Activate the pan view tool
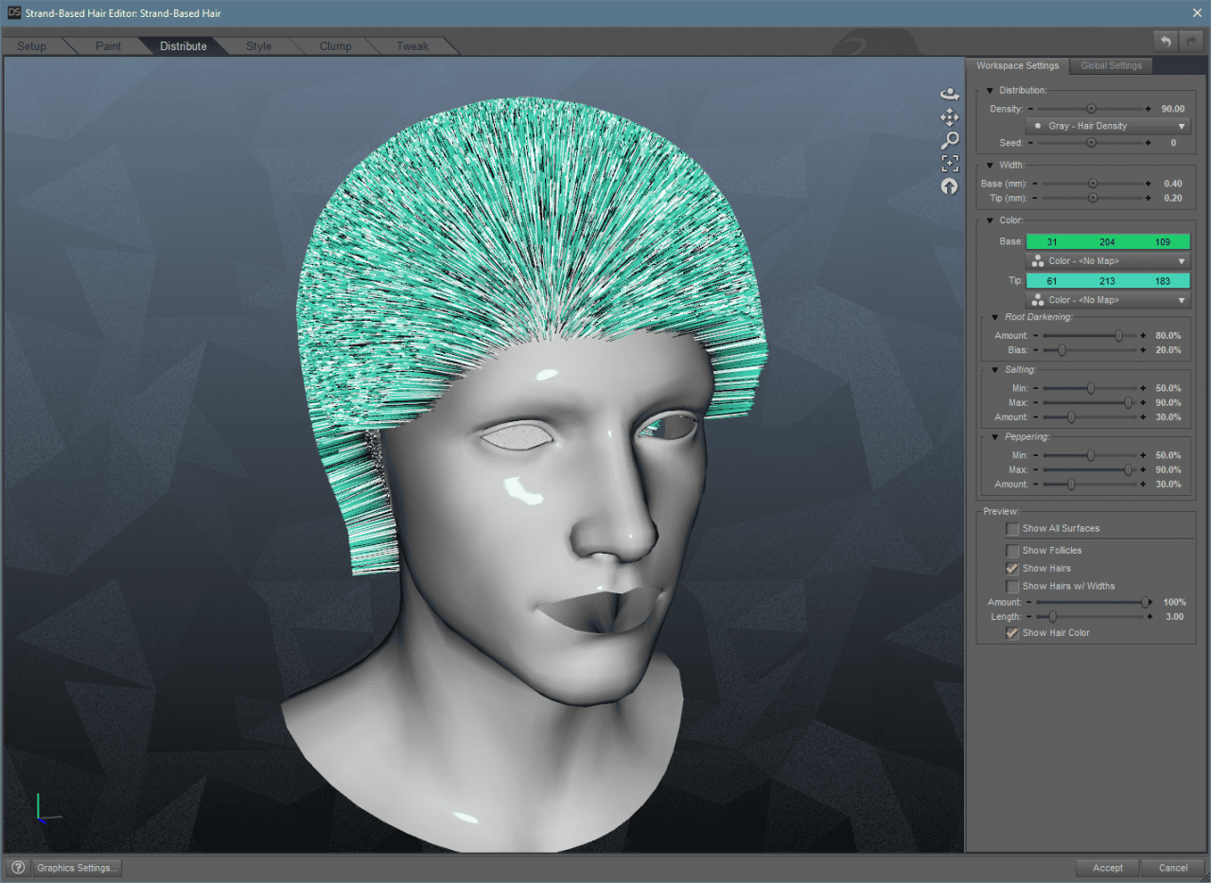 [950, 116]
